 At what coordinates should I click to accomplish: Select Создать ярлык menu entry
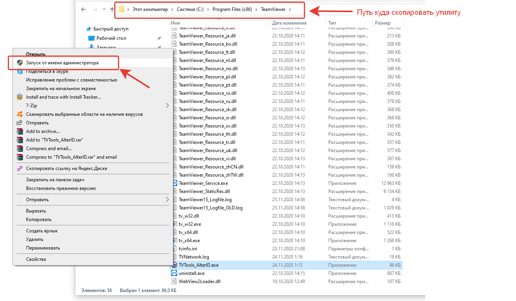coord(42,231)
